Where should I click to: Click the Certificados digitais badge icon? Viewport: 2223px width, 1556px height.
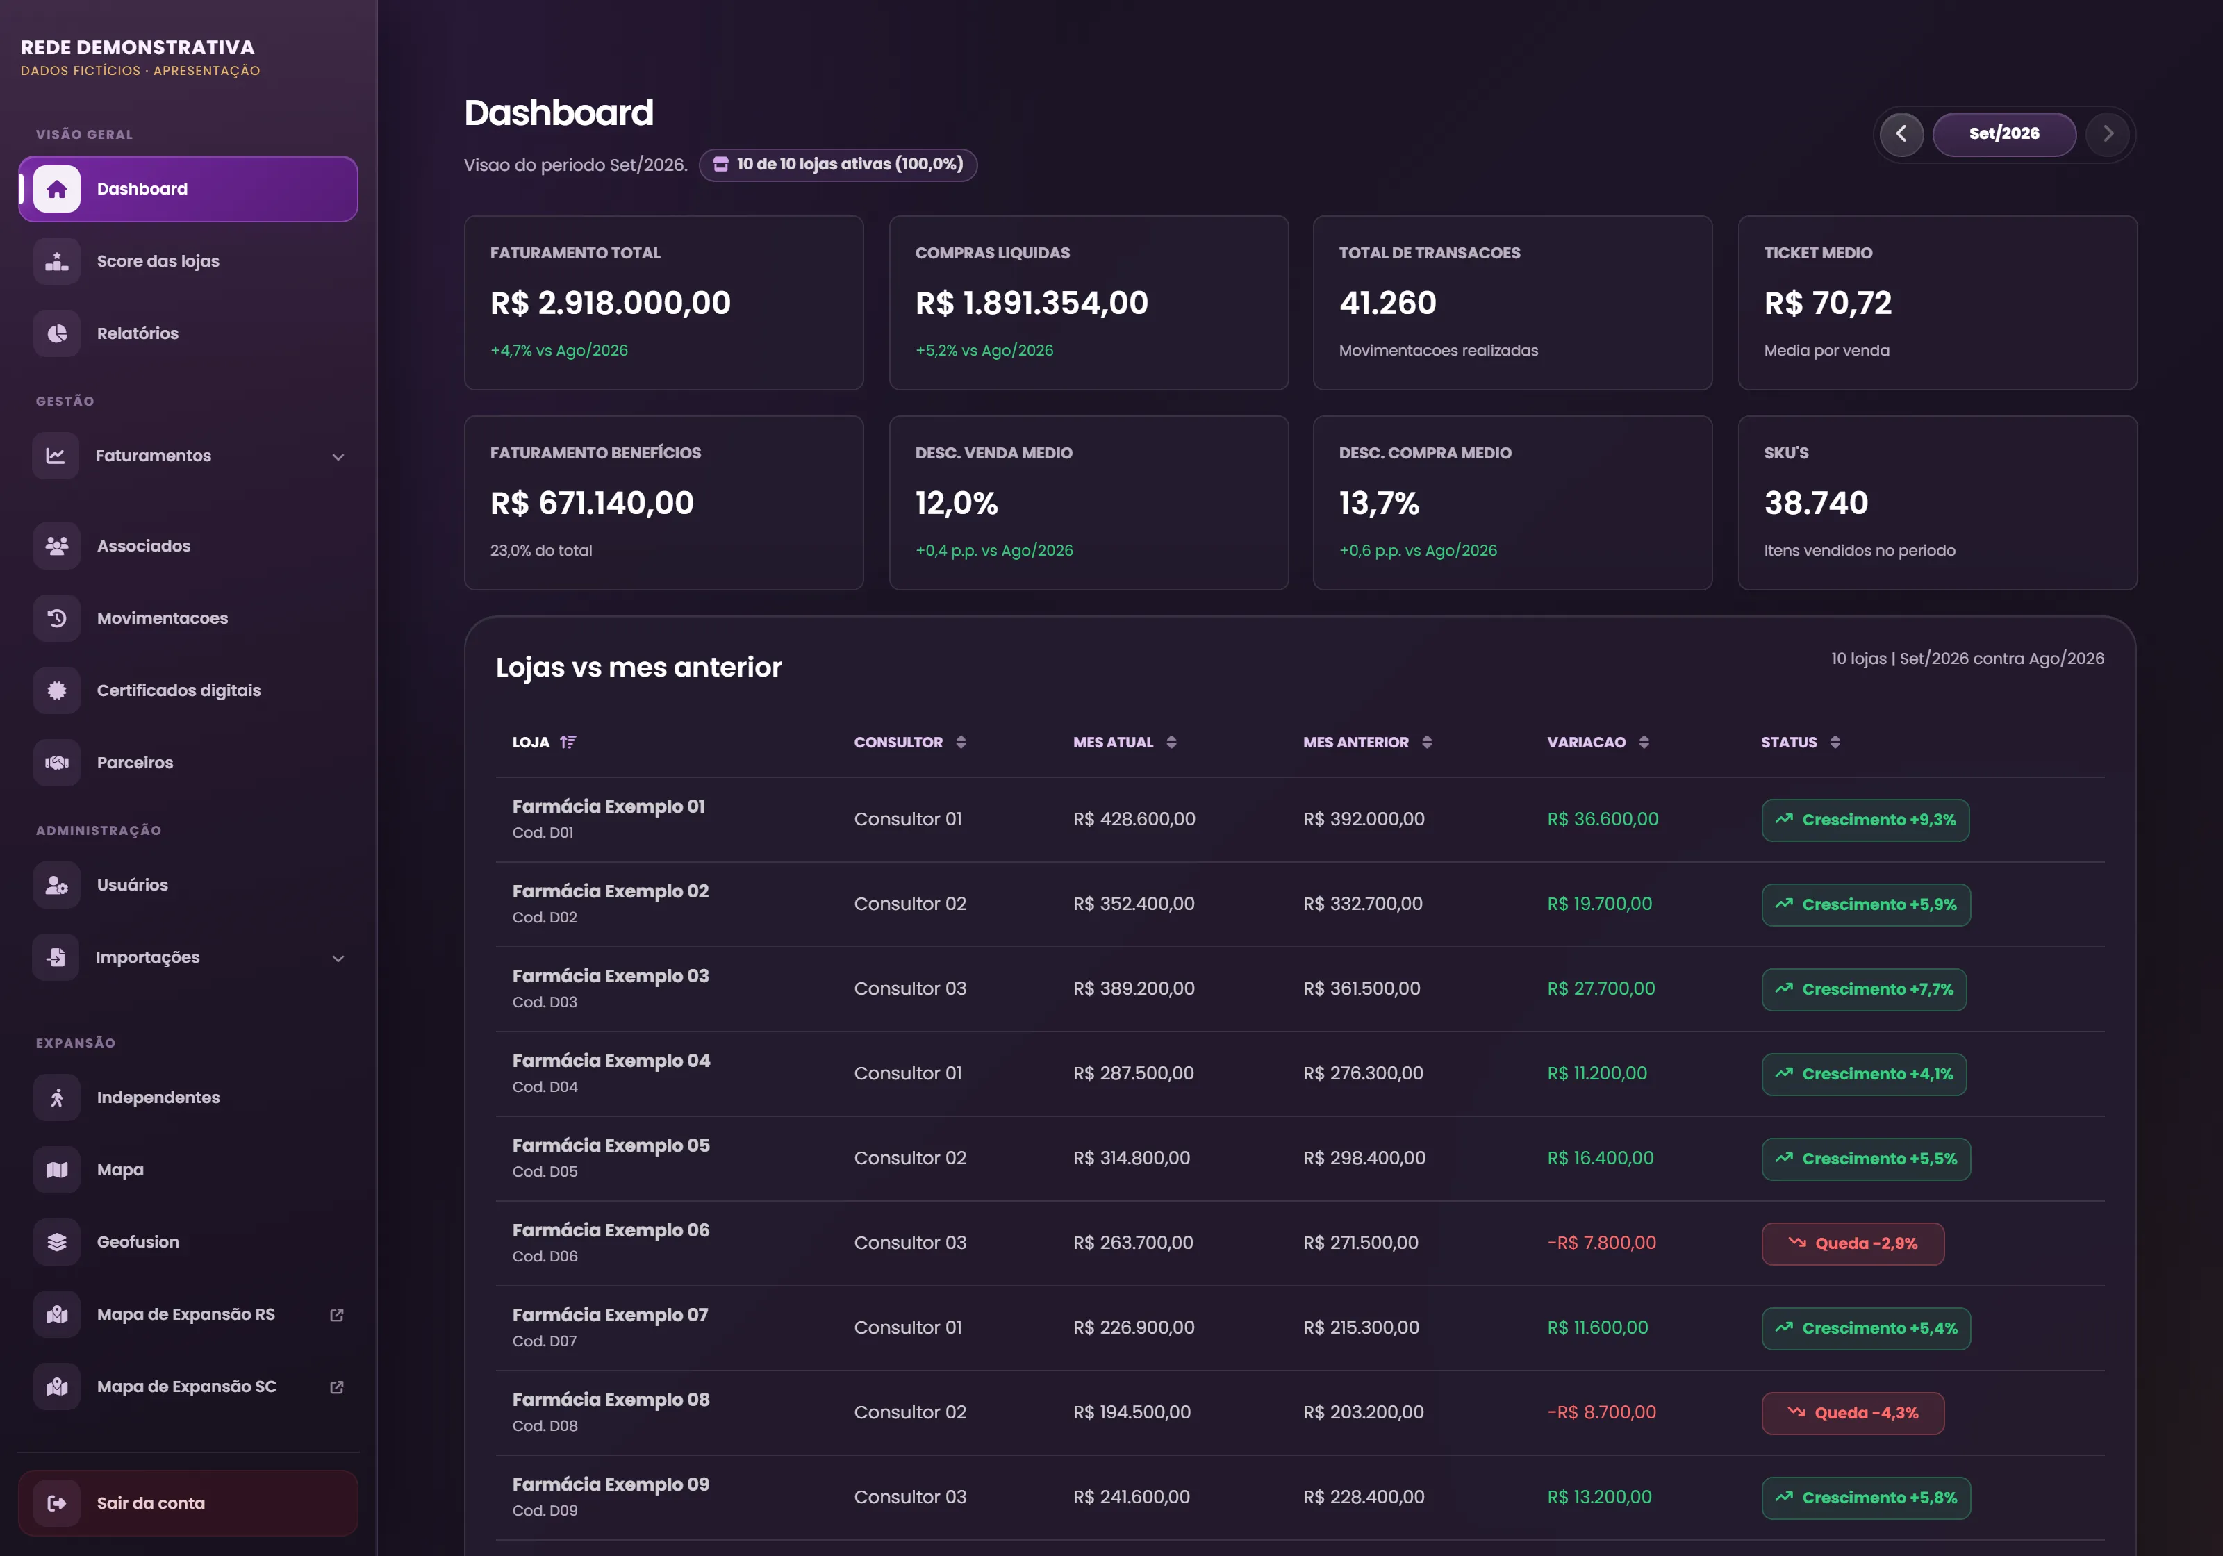click(57, 690)
